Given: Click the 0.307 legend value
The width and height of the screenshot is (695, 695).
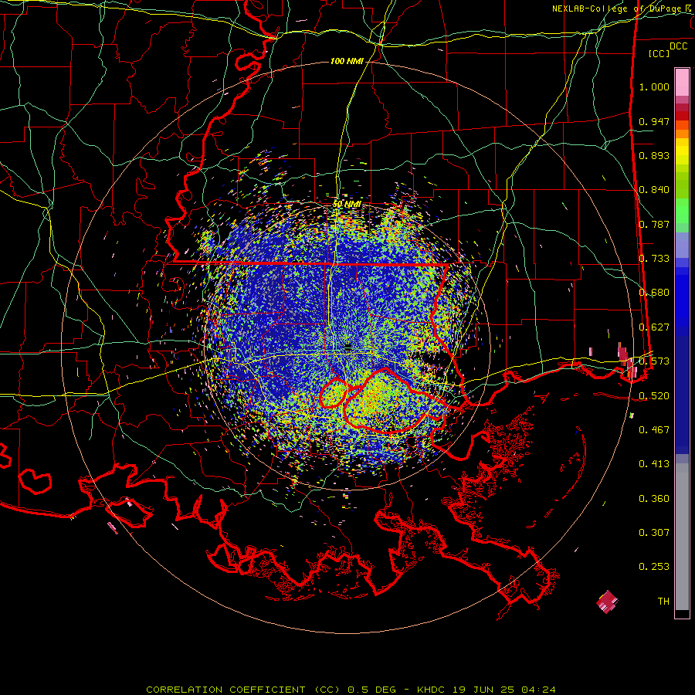Looking at the screenshot, I should click(654, 533).
